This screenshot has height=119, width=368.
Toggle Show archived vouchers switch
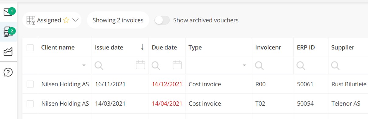tap(162, 20)
